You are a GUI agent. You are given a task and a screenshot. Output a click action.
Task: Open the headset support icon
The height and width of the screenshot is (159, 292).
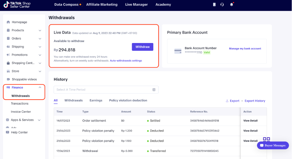click(x=222, y=4)
